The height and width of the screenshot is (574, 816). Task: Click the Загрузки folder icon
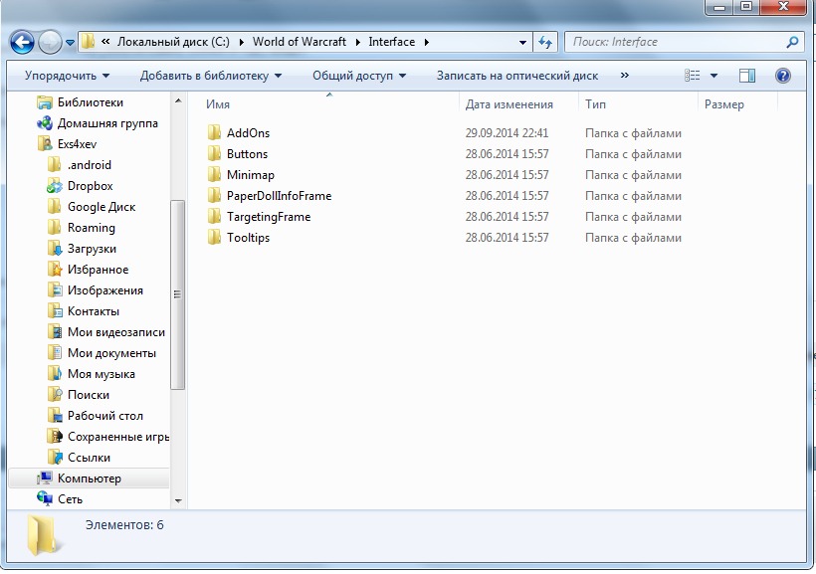(54, 249)
